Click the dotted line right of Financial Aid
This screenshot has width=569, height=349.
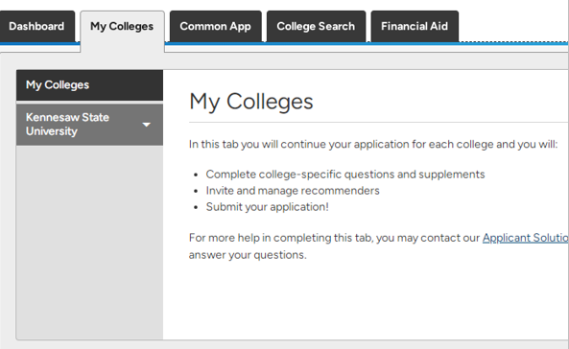click(x=513, y=42)
